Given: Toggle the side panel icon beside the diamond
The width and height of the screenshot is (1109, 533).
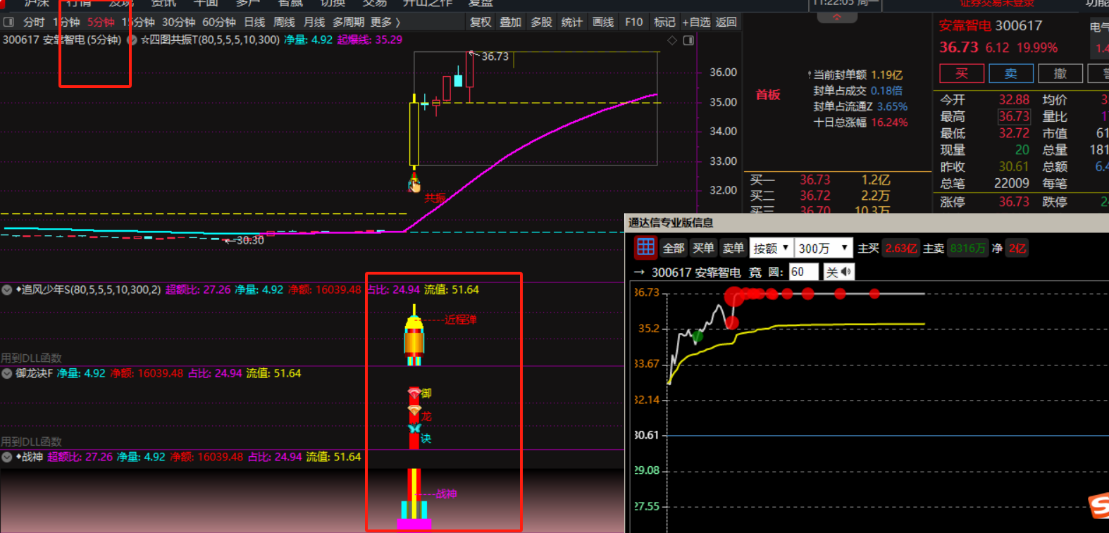Looking at the screenshot, I should 688,40.
